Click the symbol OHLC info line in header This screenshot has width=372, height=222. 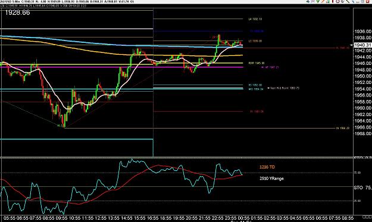[x=67, y=1]
